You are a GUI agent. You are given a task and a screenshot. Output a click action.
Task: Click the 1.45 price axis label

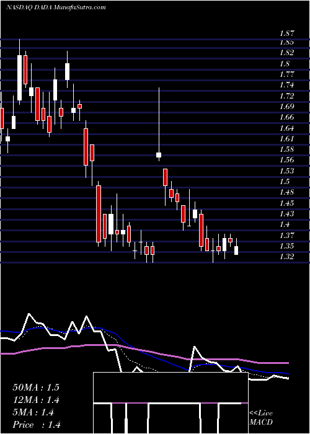(286, 203)
